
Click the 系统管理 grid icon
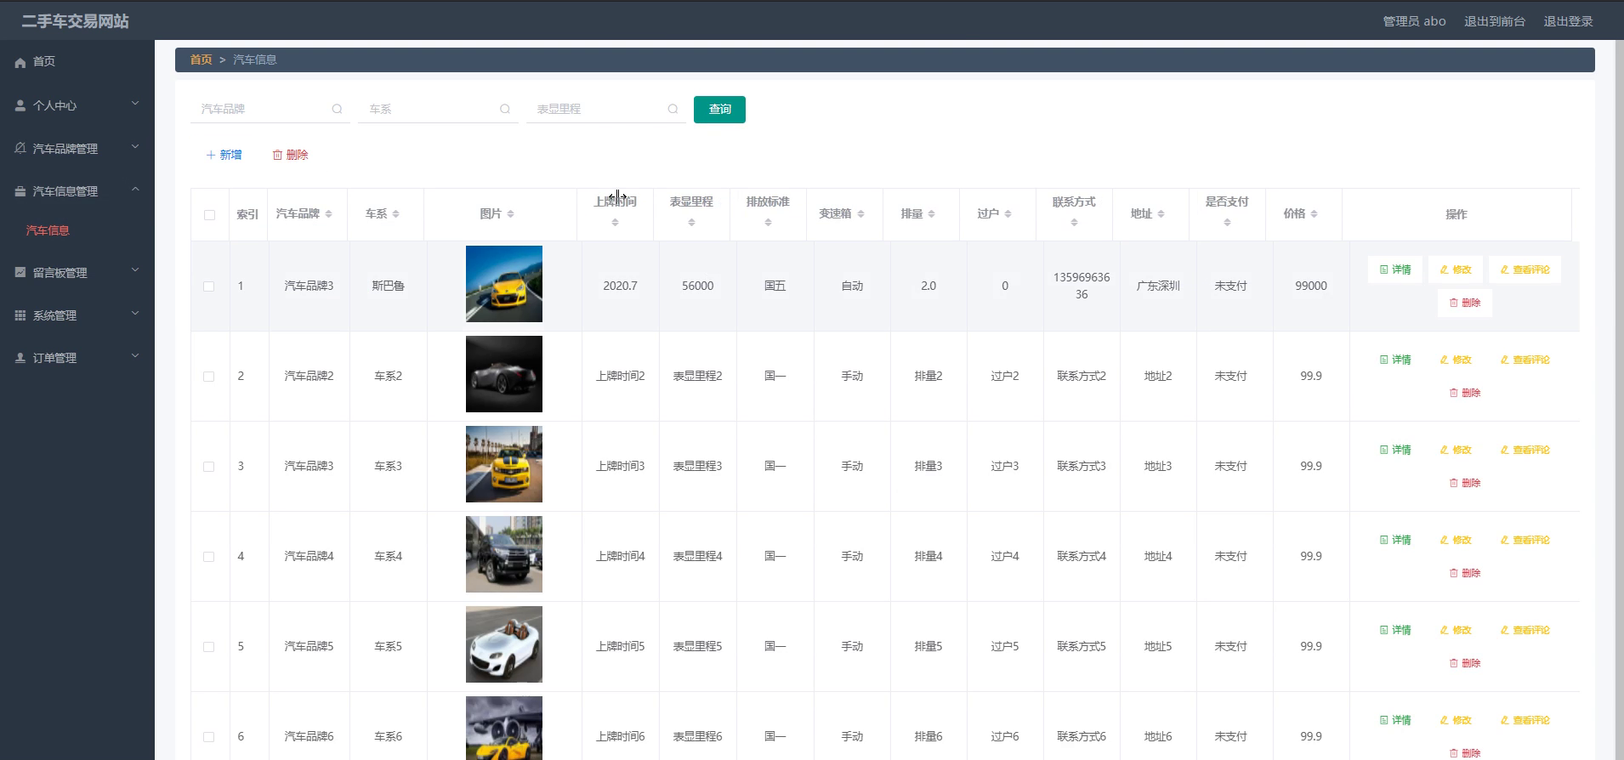(x=20, y=315)
